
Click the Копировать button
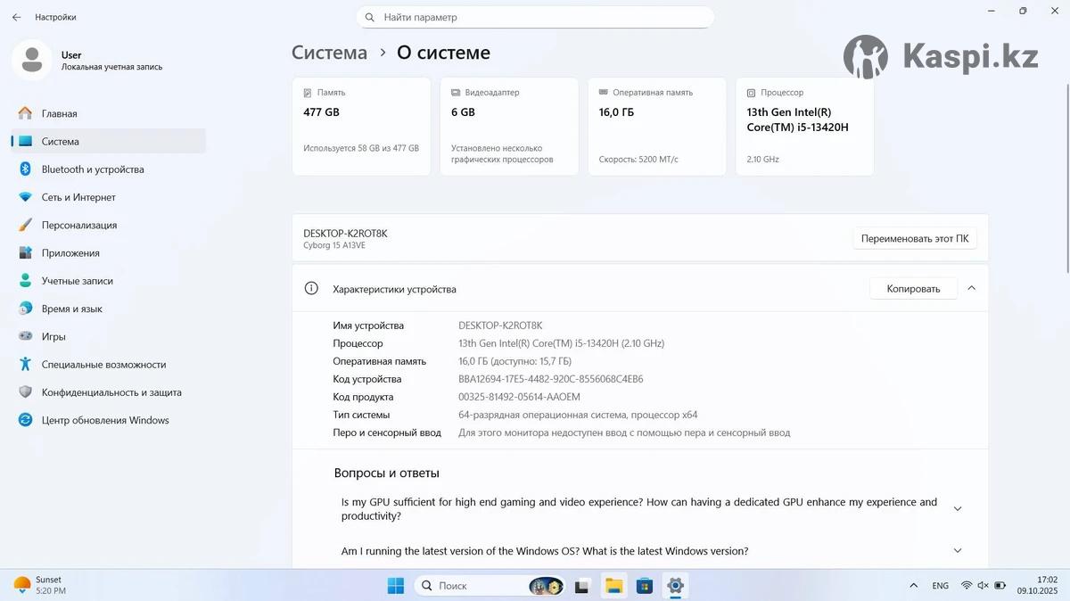click(x=913, y=289)
